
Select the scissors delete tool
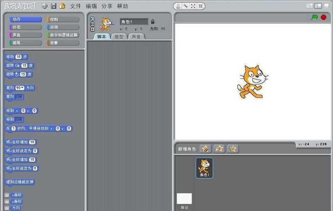(x=186, y=6)
